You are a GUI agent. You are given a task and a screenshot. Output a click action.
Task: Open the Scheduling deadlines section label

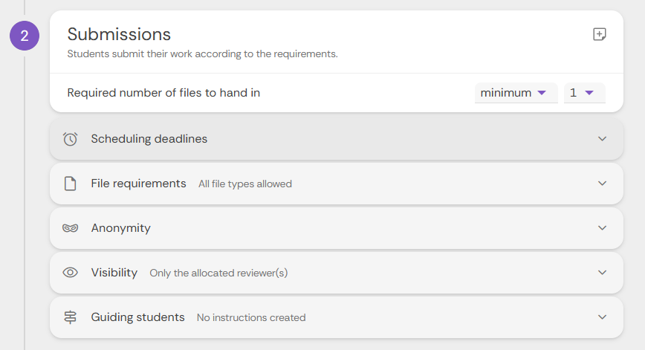pyautogui.click(x=149, y=139)
